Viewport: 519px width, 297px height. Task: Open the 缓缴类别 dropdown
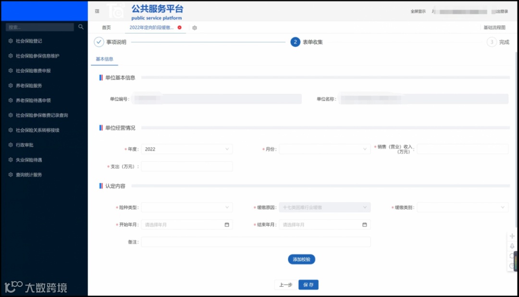462,207
